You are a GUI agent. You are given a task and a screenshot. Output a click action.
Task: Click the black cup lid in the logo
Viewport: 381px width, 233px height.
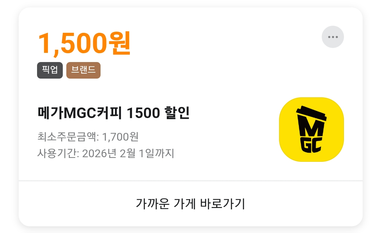click(x=311, y=114)
